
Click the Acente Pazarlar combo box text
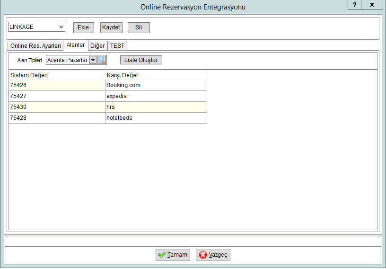[x=68, y=60]
